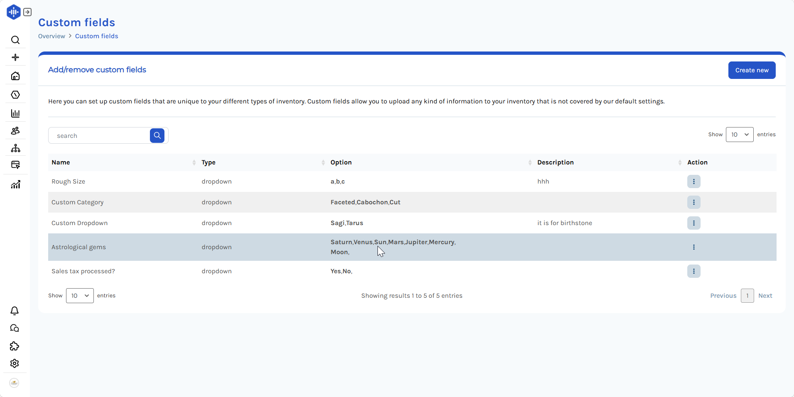Open action menu for Rough Size row
The image size is (794, 397).
pos(694,181)
